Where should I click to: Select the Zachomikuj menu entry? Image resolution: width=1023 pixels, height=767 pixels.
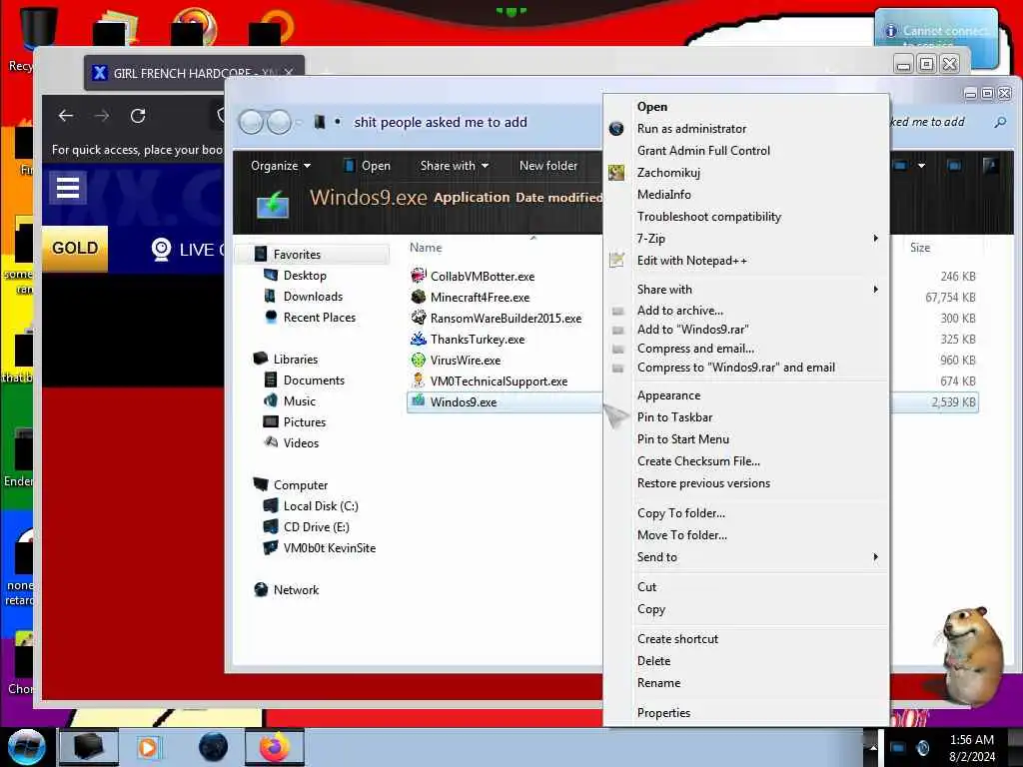click(x=668, y=172)
